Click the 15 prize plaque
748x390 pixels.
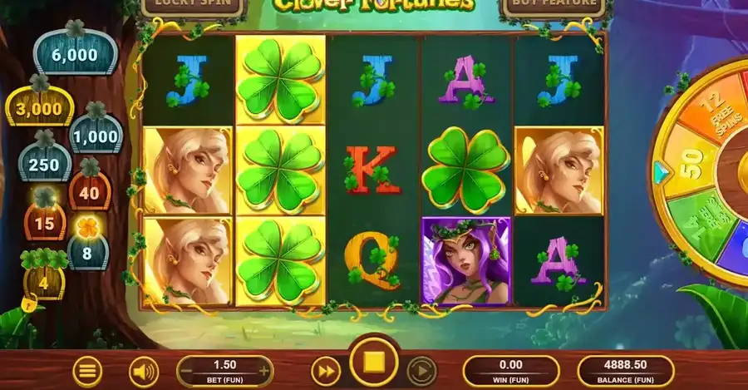tap(46, 220)
